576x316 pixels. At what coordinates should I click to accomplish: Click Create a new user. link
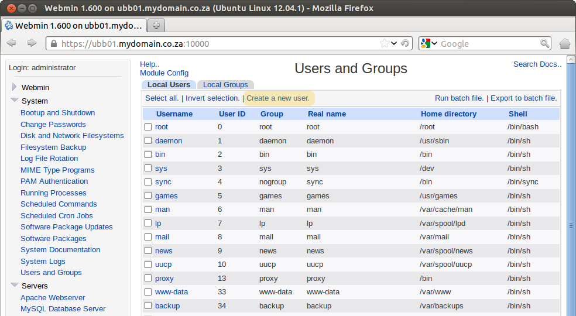click(278, 98)
